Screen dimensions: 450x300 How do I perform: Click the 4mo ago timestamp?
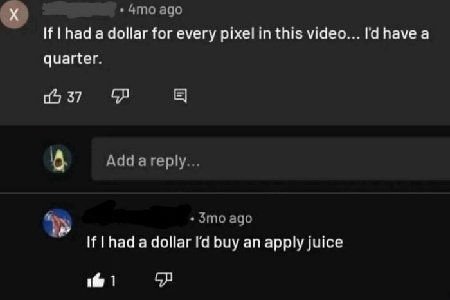pos(155,10)
